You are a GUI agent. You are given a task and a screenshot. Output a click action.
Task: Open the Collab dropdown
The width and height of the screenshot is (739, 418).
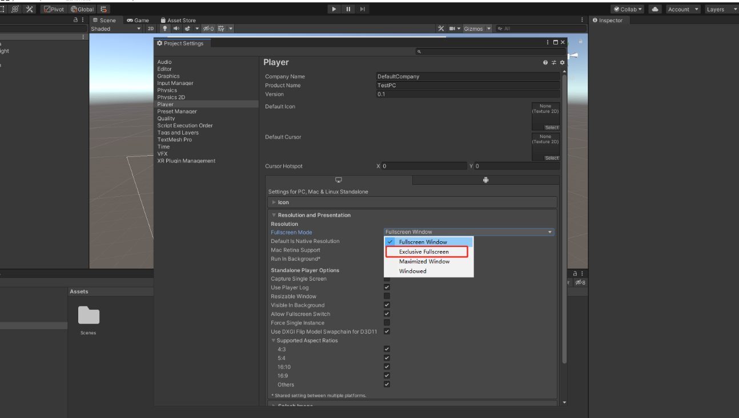coord(628,9)
